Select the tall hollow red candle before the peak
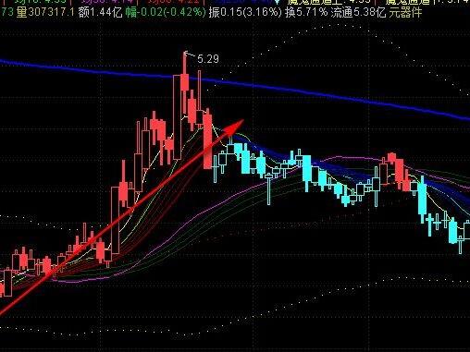 [177, 117]
